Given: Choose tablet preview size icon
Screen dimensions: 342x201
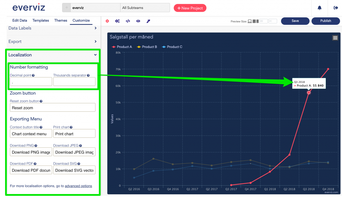Looking at the screenshot, I should point(254,21).
